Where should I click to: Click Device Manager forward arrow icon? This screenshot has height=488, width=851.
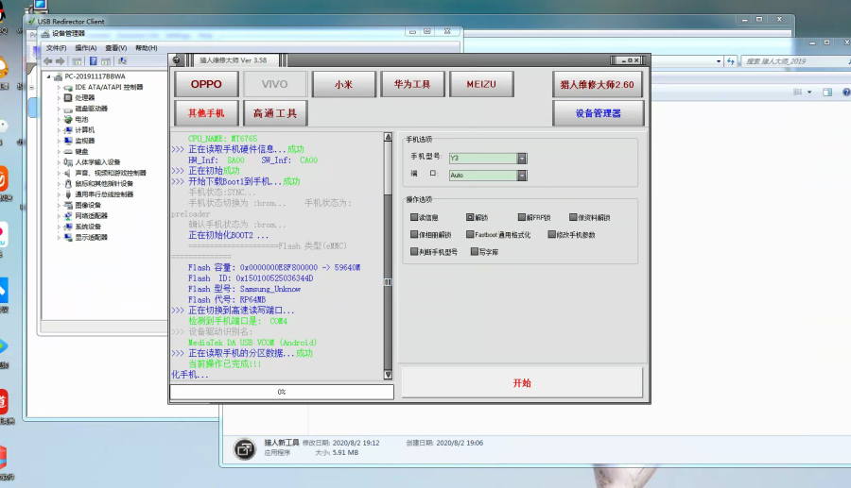point(61,61)
